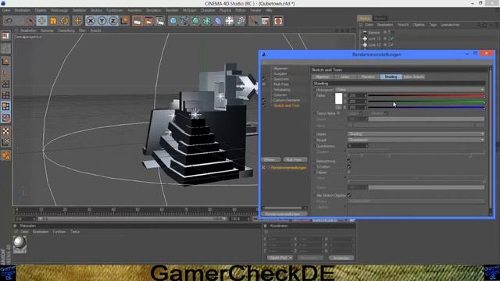Adjust the red color slider

pos(427,95)
